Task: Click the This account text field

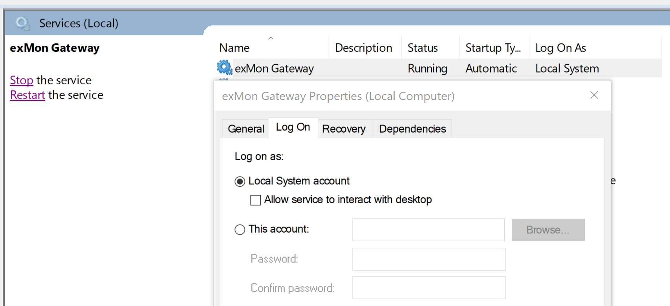Action: (428, 230)
